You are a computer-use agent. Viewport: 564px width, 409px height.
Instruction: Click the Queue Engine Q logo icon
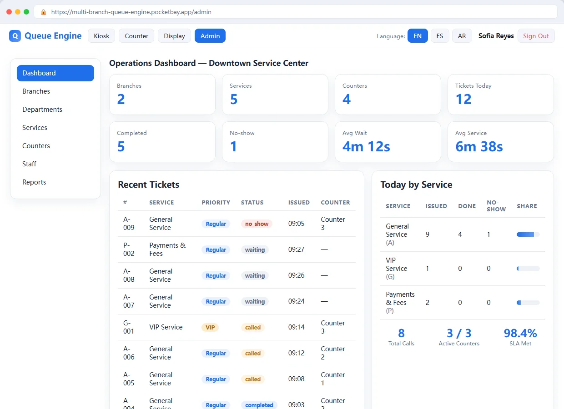[x=15, y=36]
